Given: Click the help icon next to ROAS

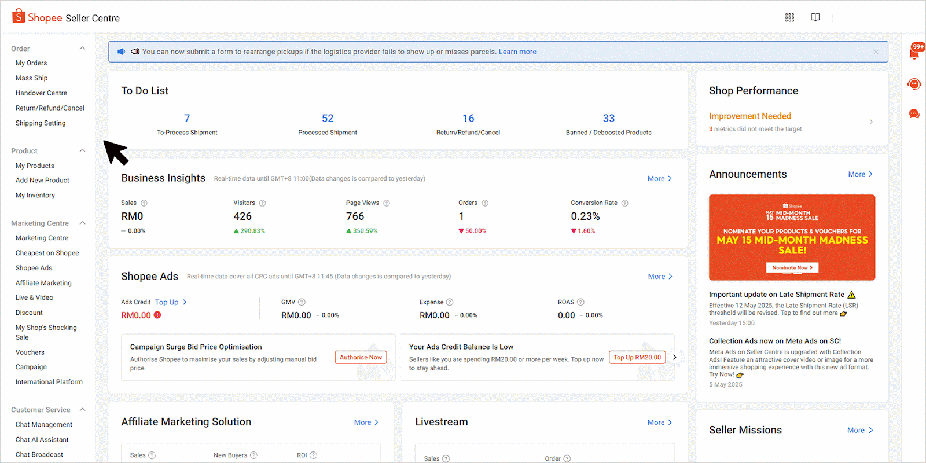Looking at the screenshot, I should coord(580,302).
